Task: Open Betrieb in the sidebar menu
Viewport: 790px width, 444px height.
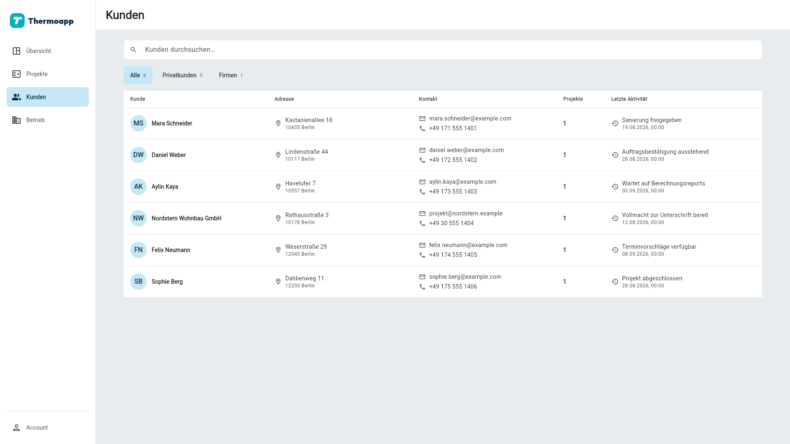Action: (x=48, y=120)
